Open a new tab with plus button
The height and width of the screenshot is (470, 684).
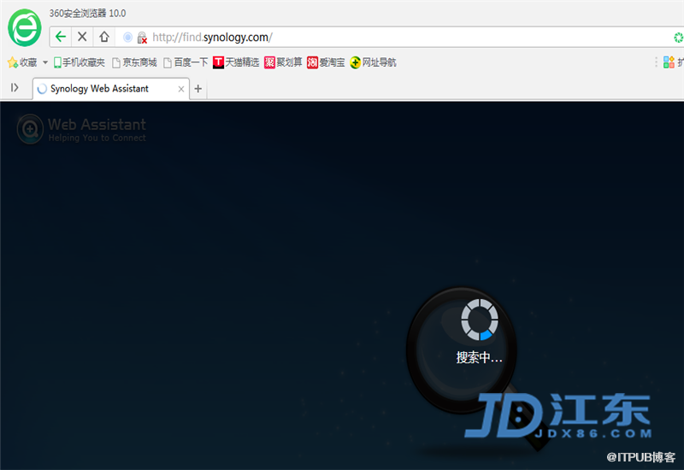tap(198, 89)
